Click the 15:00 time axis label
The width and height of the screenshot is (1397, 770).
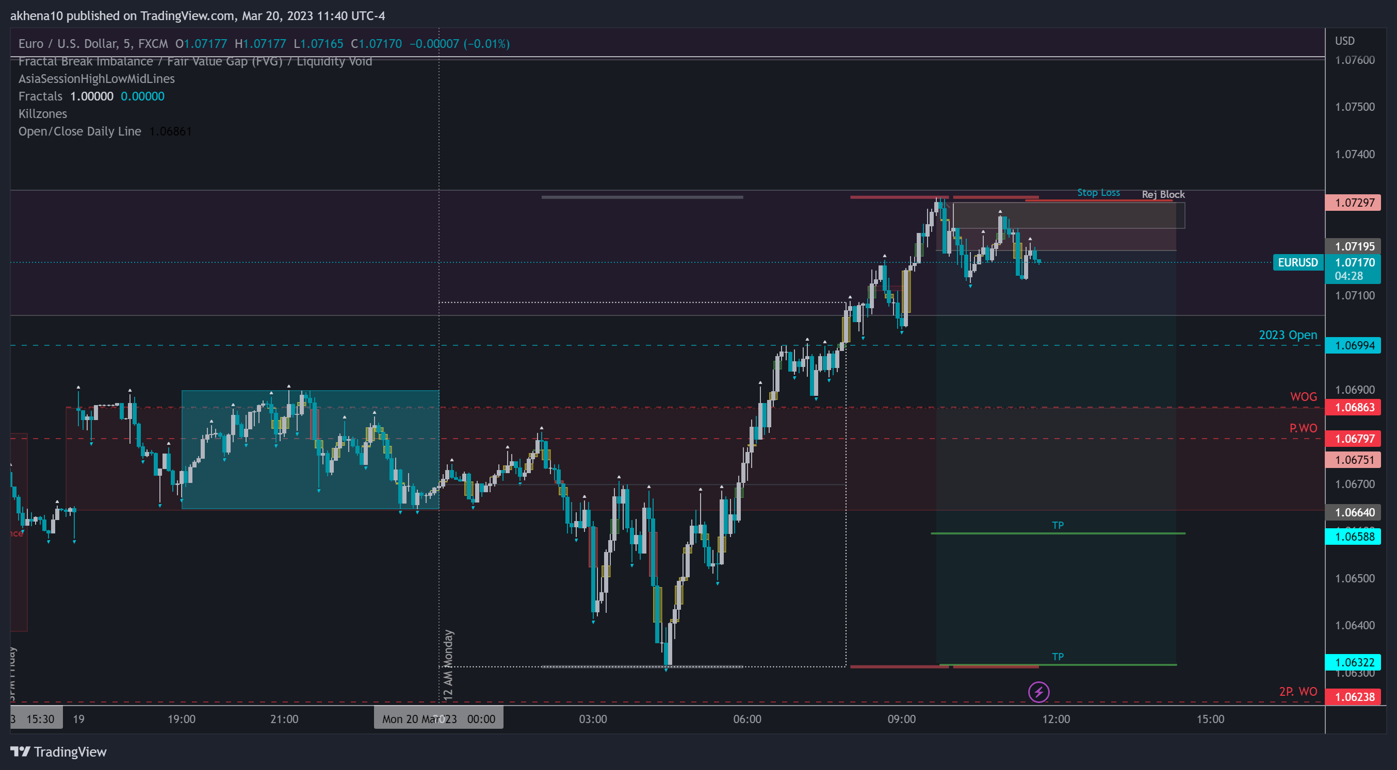[x=1210, y=719]
